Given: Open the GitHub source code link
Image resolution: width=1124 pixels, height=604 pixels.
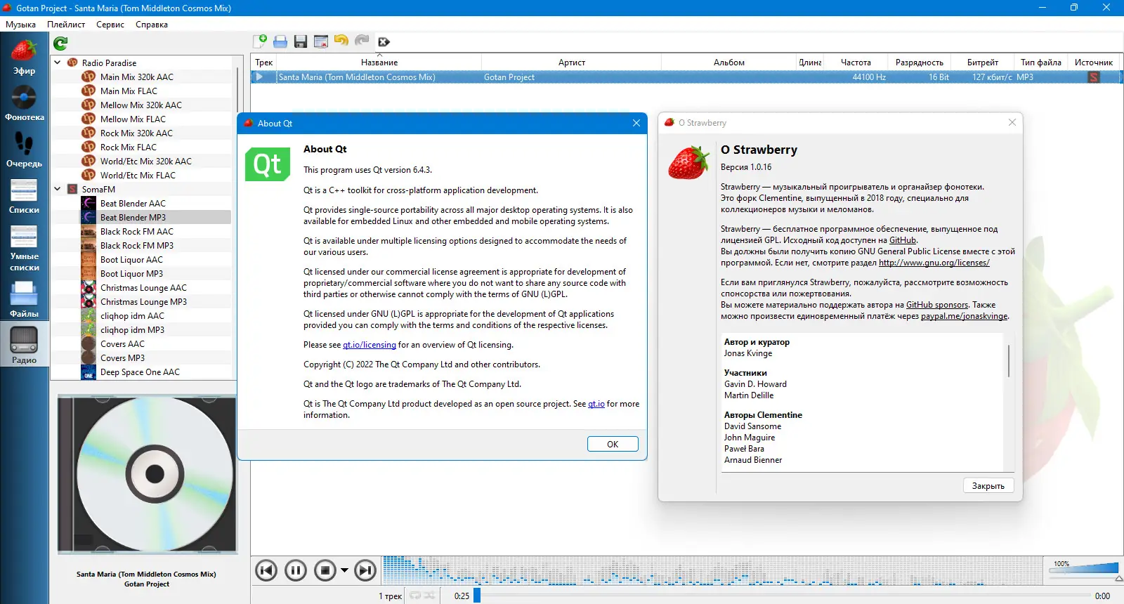Looking at the screenshot, I should click(x=903, y=240).
